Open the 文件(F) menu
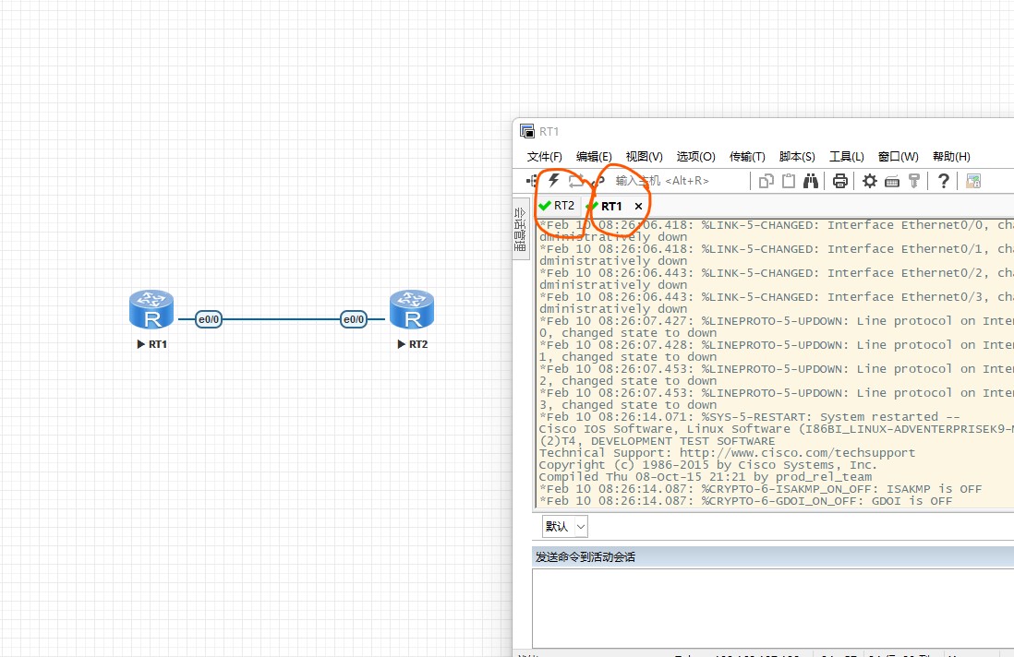Viewport: 1014px width, 657px height. [544, 156]
